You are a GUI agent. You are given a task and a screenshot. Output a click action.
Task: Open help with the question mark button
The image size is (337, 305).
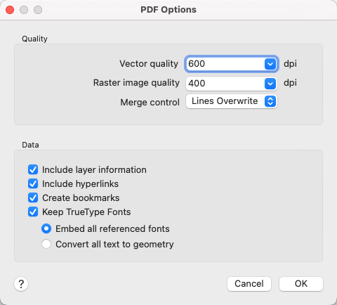tap(21, 284)
